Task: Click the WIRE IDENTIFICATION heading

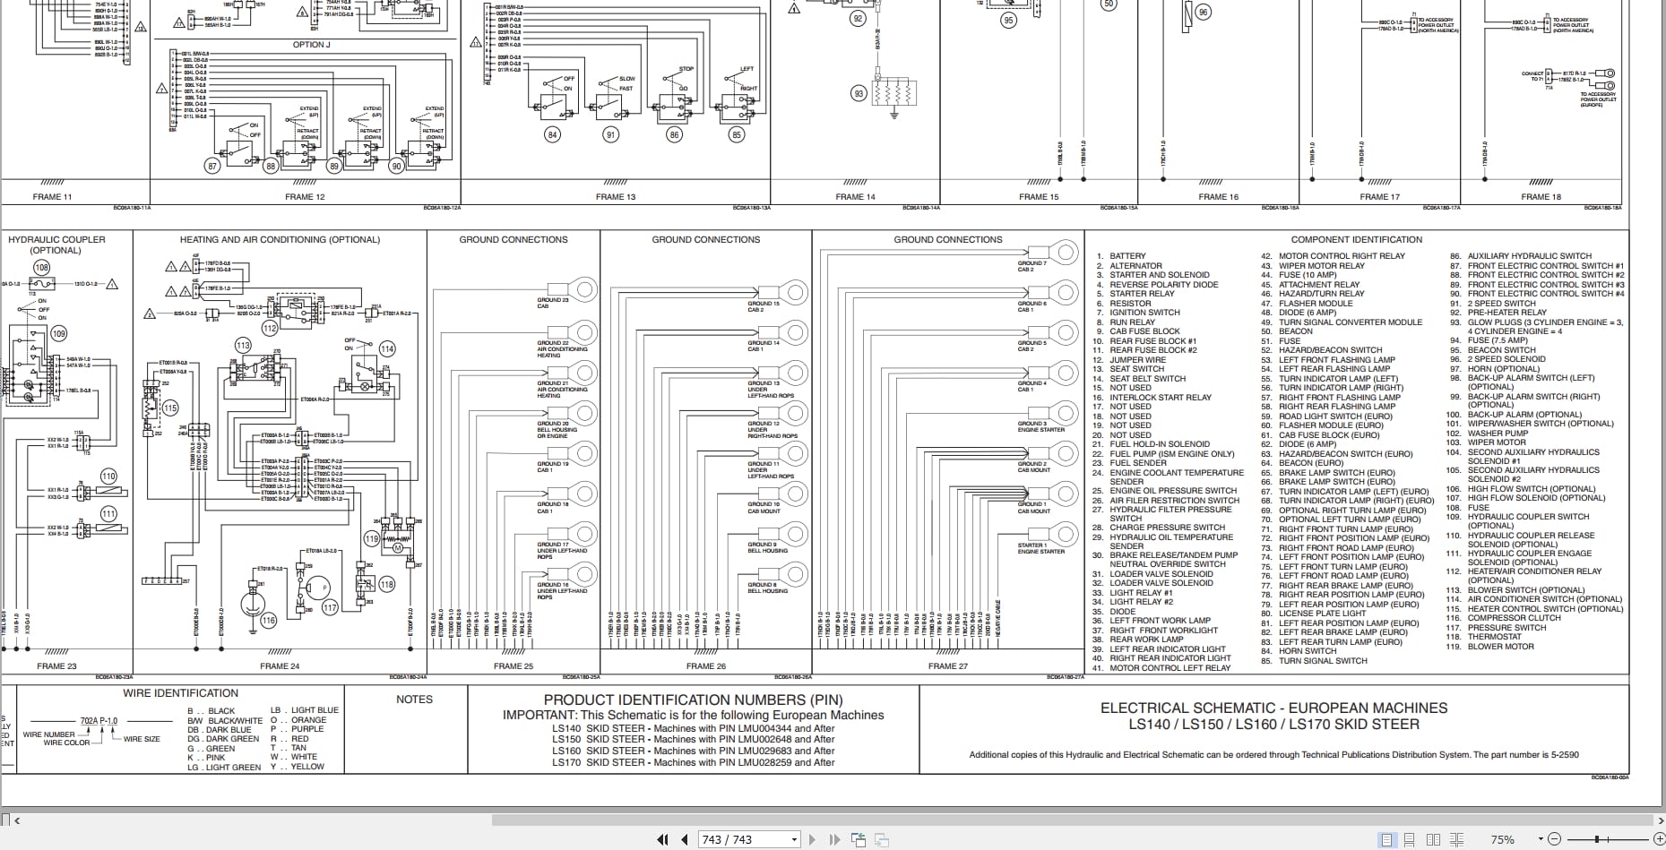Action: tap(180, 693)
